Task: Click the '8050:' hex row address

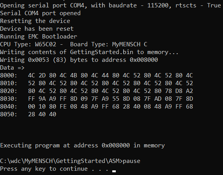Action: click(9, 114)
